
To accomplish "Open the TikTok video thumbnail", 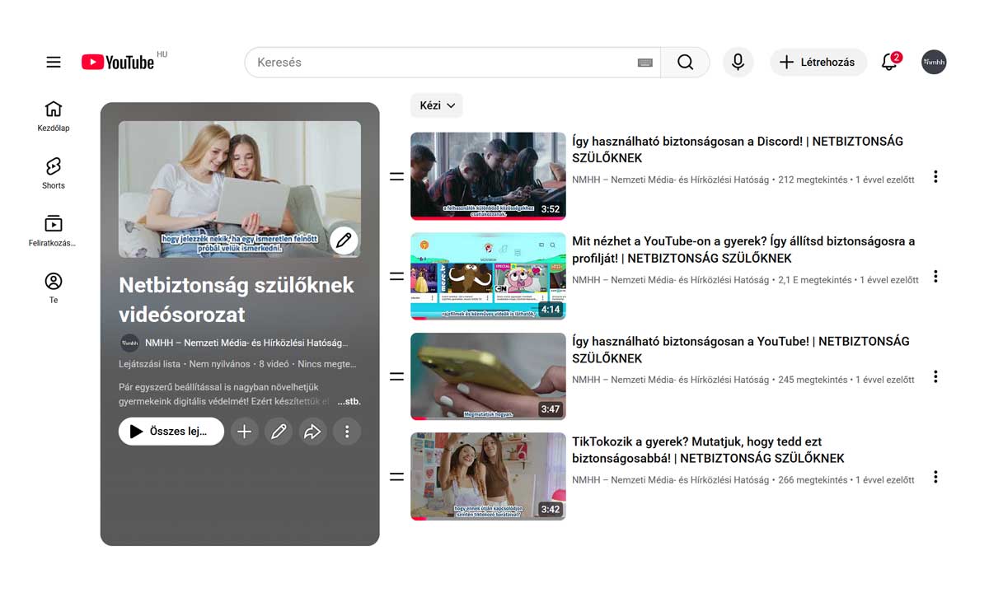I will (488, 477).
